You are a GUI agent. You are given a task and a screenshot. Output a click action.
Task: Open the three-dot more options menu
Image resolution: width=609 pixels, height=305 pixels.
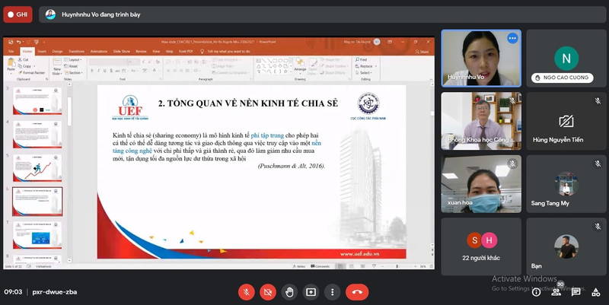click(x=332, y=291)
